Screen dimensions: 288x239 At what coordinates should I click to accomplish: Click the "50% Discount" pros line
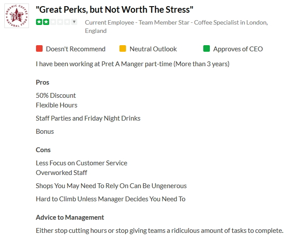click(x=56, y=96)
